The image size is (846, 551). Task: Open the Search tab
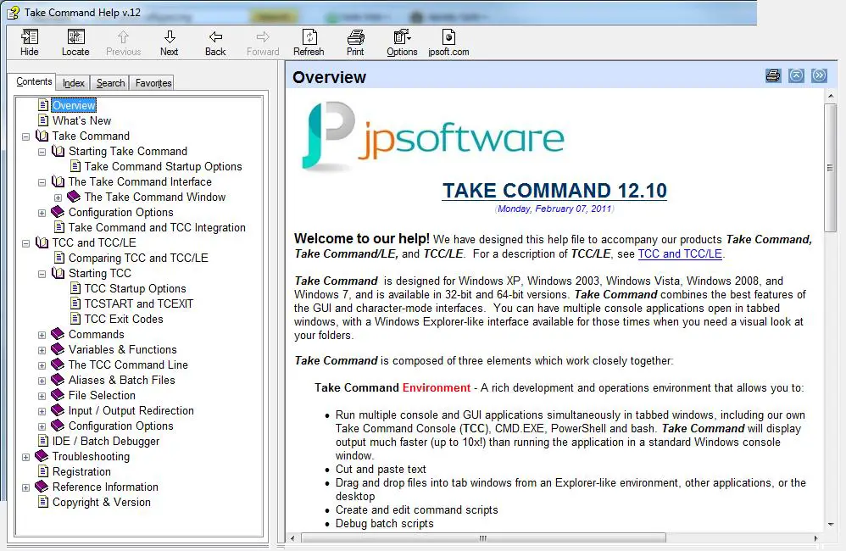point(110,82)
